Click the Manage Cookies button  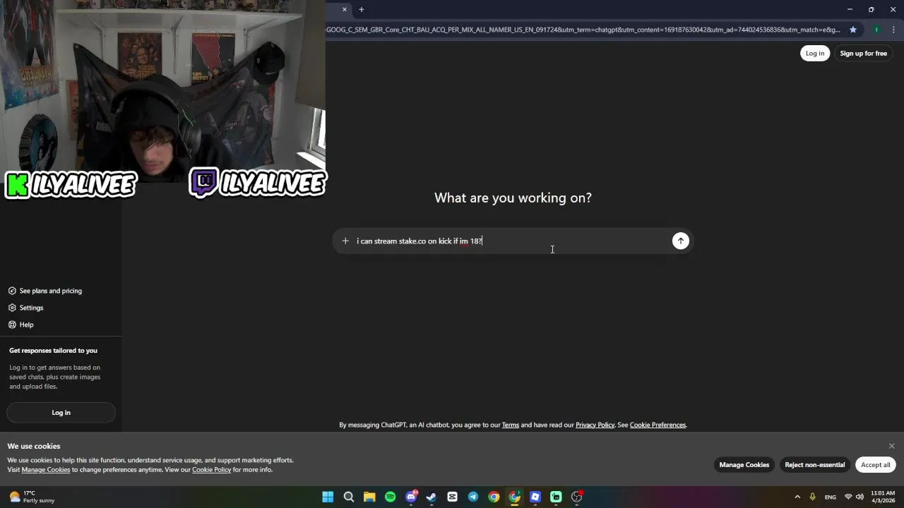[744, 464]
